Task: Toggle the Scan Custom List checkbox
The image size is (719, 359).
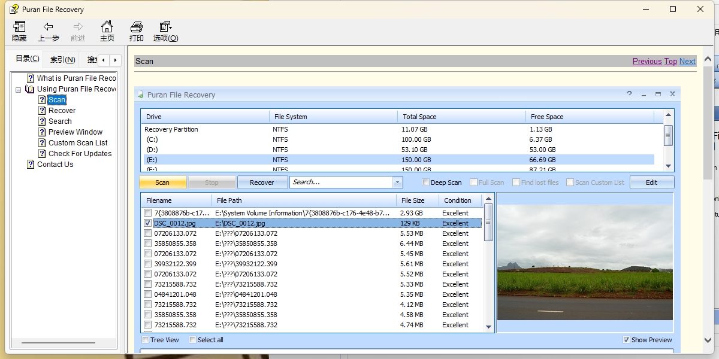Action: pyautogui.click(x=570, y=182)
